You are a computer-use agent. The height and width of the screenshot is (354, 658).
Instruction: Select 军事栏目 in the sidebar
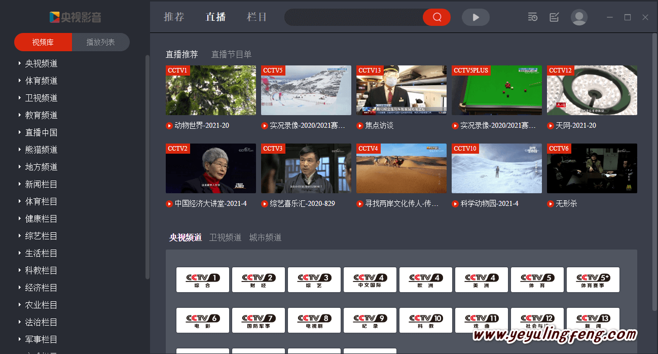click(x=42, y=339)
